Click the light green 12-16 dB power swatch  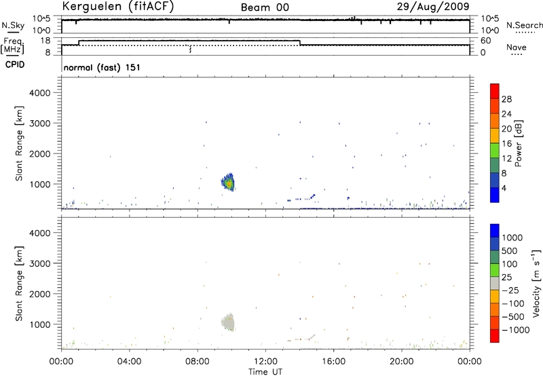495,150
